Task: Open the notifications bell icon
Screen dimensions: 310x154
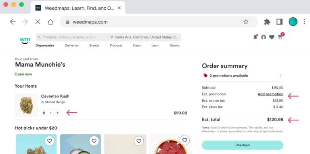Action: coord(255,37)
